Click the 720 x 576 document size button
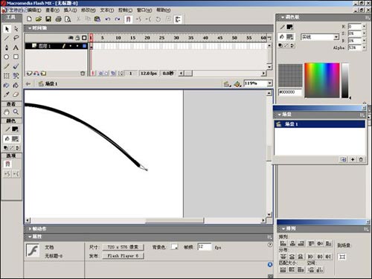Screen dimensions: 372x279 click(x=123, y=247)
